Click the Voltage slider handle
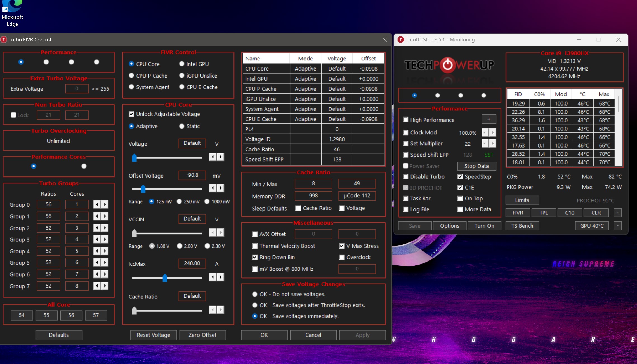Viewport: 637px width, 364px height. 135,158
